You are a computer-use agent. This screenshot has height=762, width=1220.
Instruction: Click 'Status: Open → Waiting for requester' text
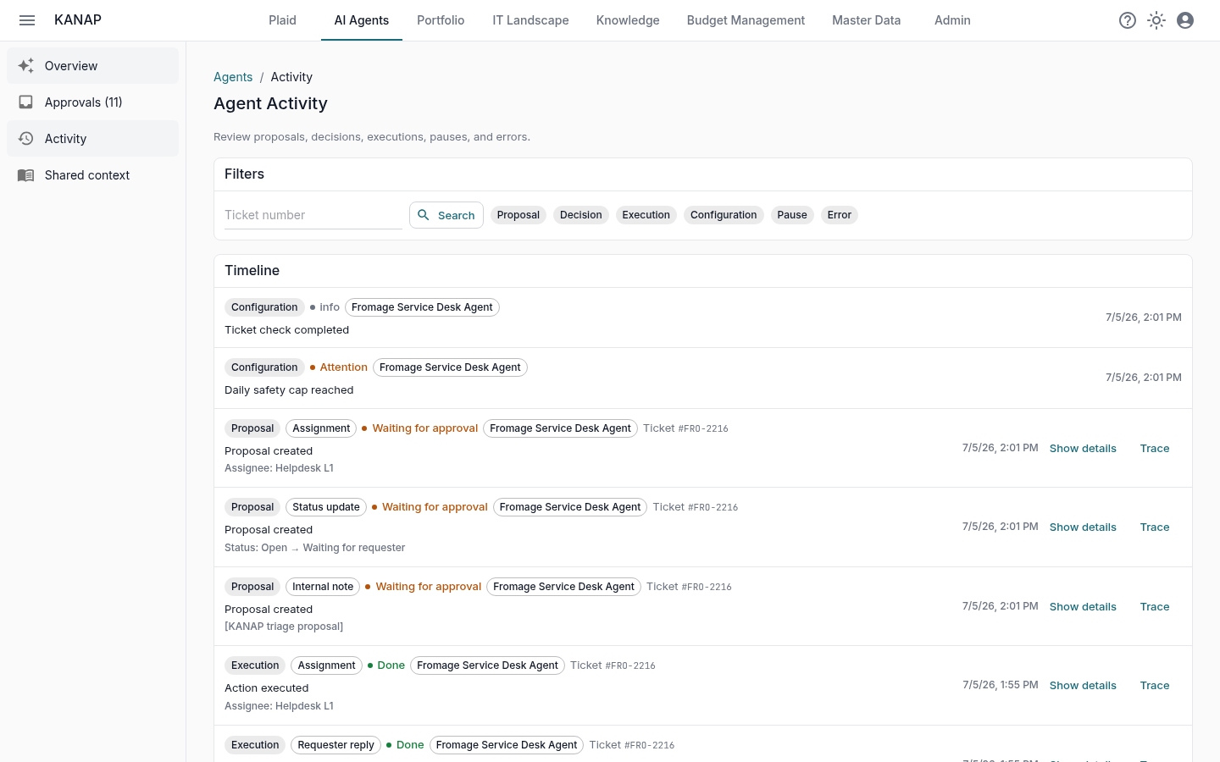tap(314, 548)
